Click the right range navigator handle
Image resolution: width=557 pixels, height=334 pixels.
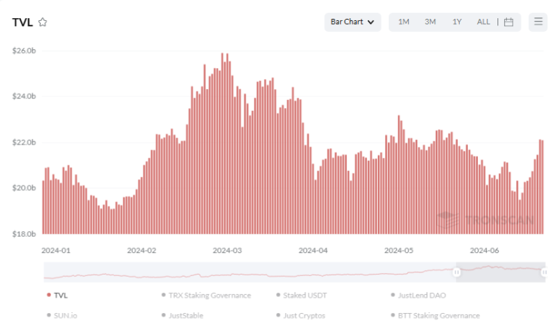(545, 272)
